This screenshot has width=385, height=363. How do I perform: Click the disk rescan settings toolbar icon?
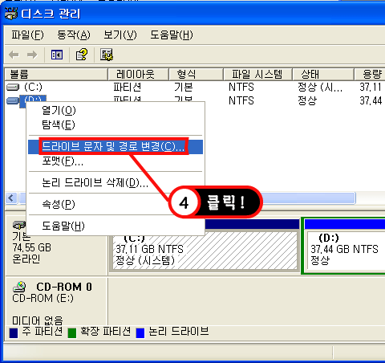pyautogui.click(x=107, y=55)
